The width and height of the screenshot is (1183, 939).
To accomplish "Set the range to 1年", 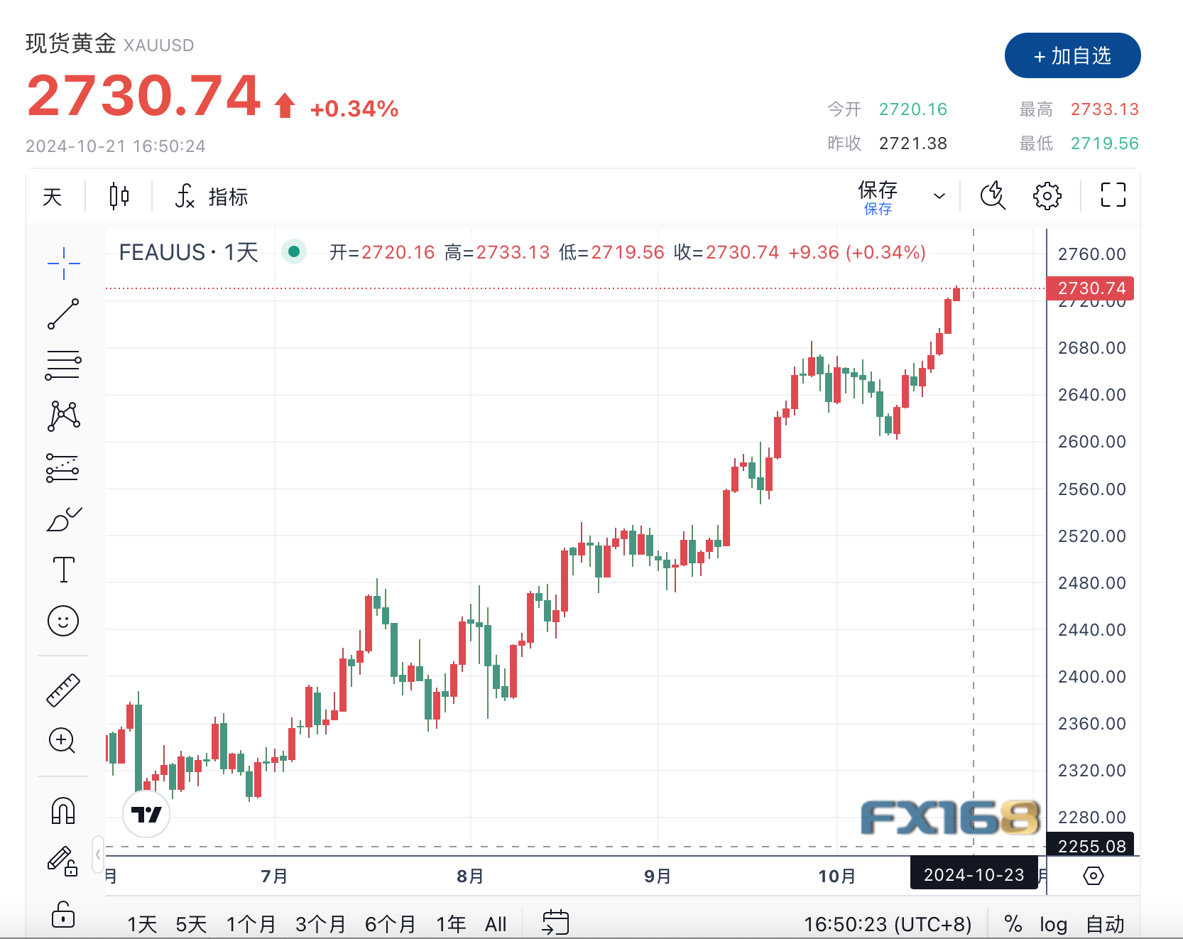I will (x=451, y=924).
